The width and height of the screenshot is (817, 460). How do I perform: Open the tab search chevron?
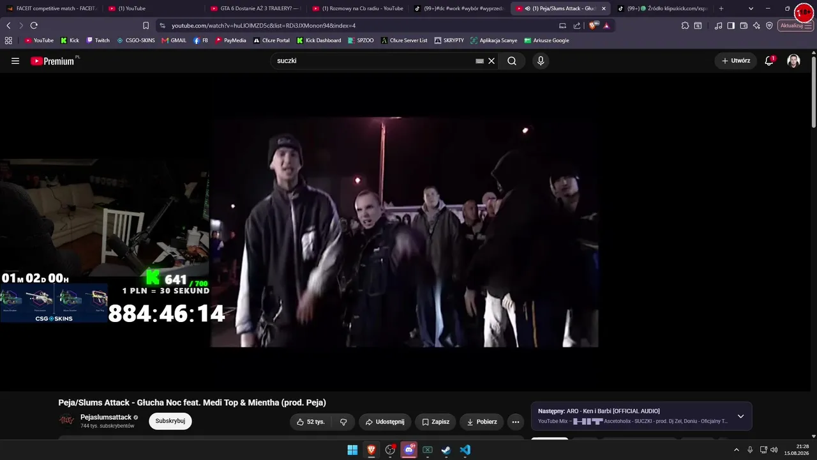click(x=751, y=8)
